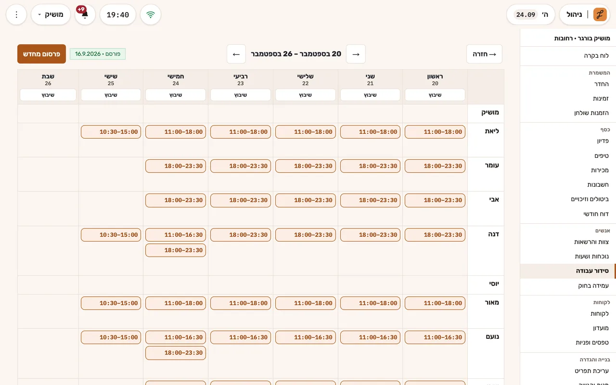This screenshot has height=385, width=616.
Task: Check the Wi-Fi connection status icon
Action: coord(151,14)
